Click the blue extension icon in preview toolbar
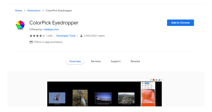 (x=159, y=80)
